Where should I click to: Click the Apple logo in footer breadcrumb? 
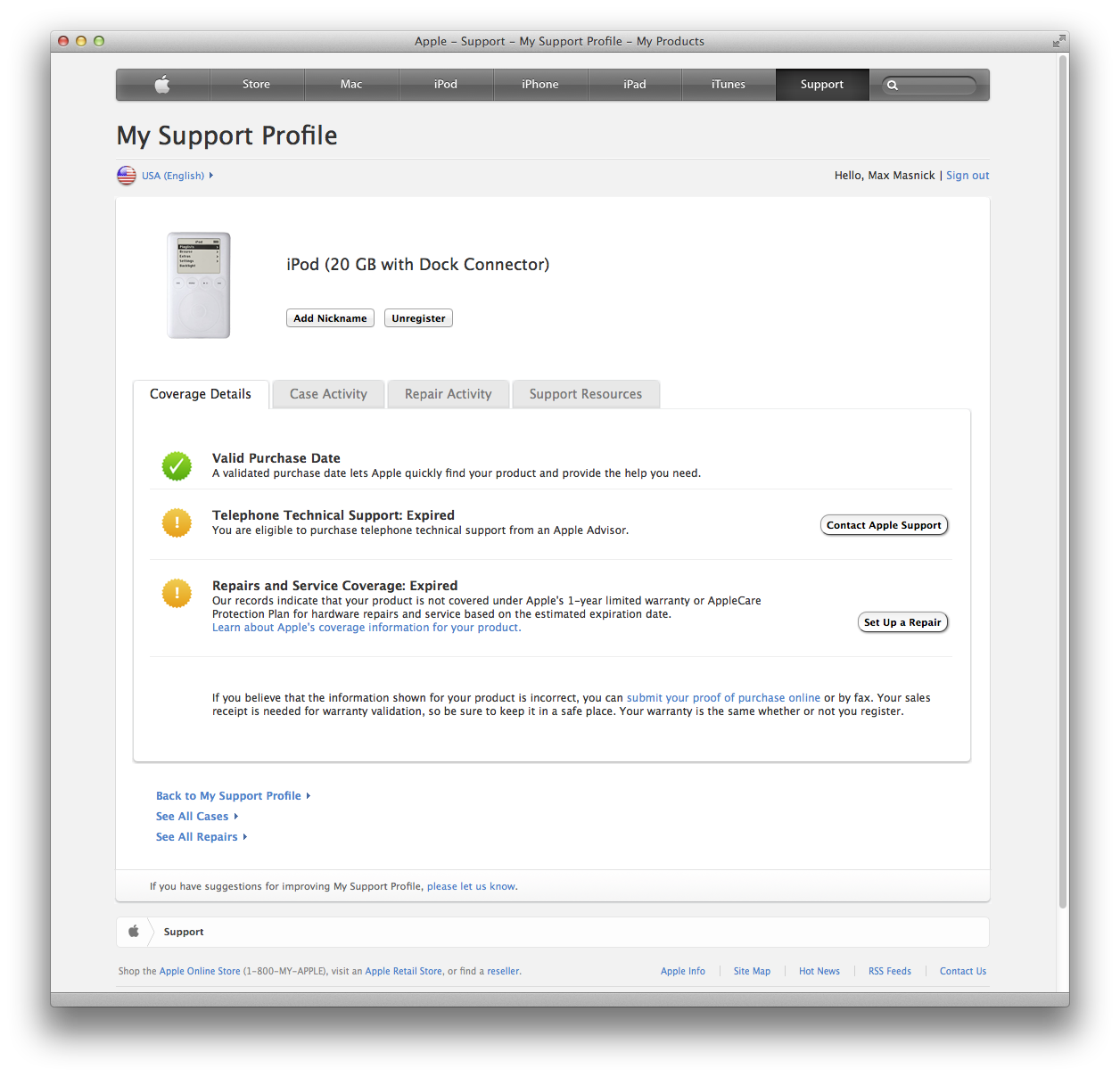click(x=134, y=932)
